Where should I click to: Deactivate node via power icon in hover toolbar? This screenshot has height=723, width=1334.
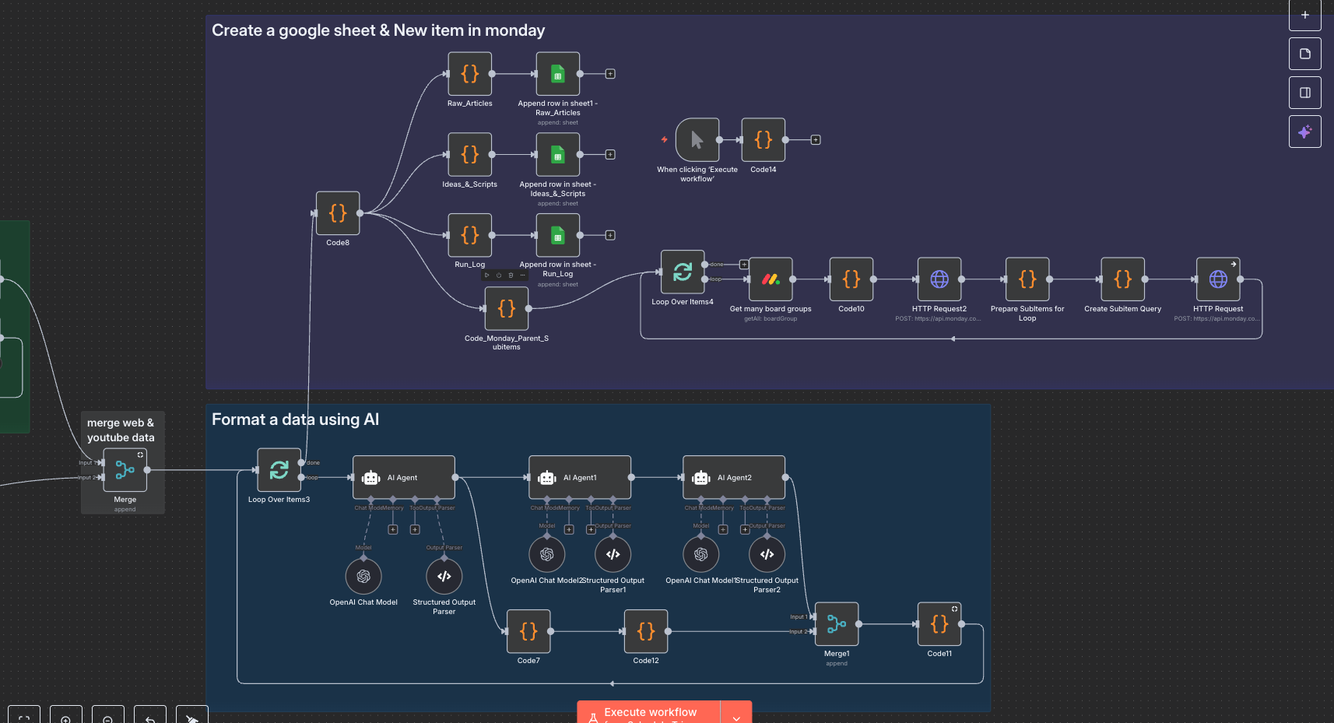pos(499,276)
